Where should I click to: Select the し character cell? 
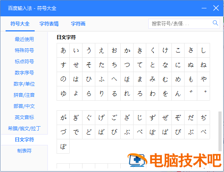[x=203, y=51]
